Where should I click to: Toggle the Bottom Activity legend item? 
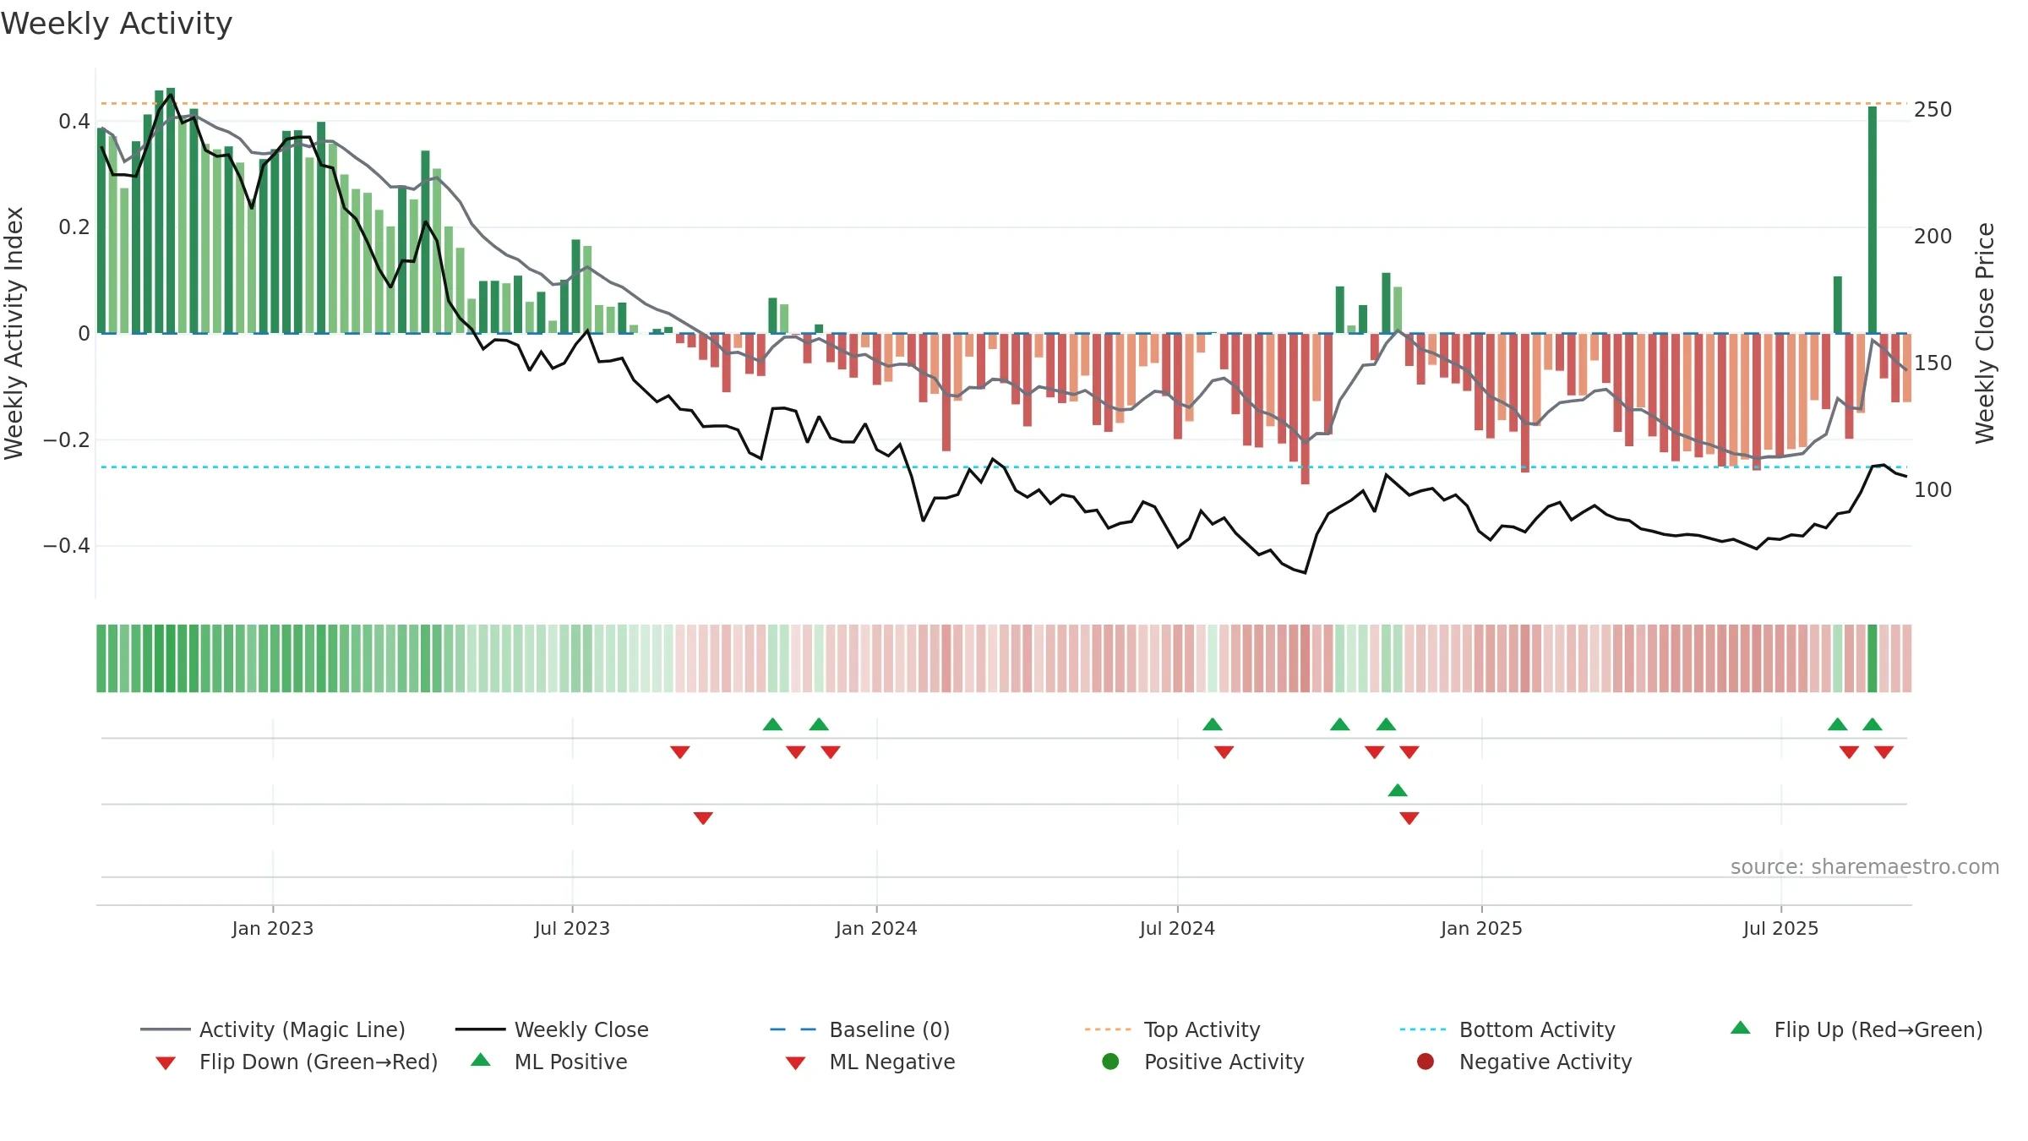pyautogui.click(x=1507, y=1029)
